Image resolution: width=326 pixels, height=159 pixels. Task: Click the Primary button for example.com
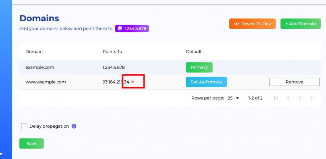coord(199,67)
